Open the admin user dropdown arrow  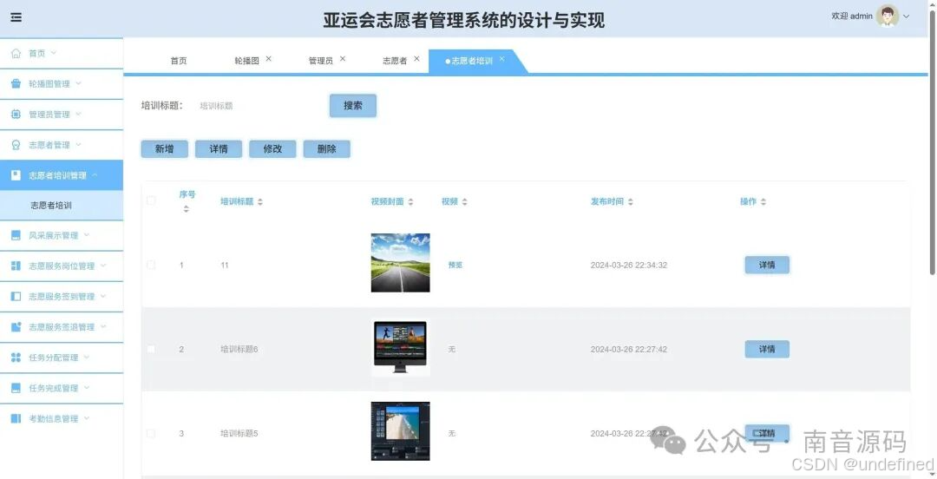coord(907,16)
